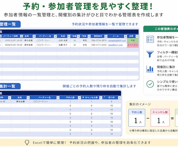
Task: Open the 会場 filter dropdown in summary table
Action: pos(28,97)
